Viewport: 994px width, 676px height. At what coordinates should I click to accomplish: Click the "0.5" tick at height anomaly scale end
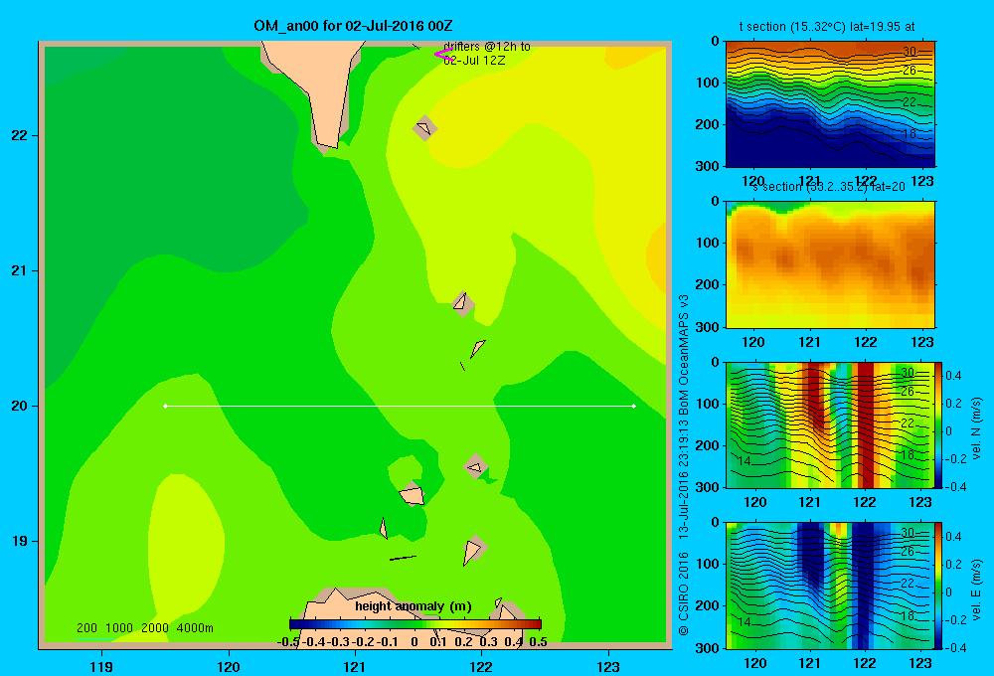tap(538, 642)
